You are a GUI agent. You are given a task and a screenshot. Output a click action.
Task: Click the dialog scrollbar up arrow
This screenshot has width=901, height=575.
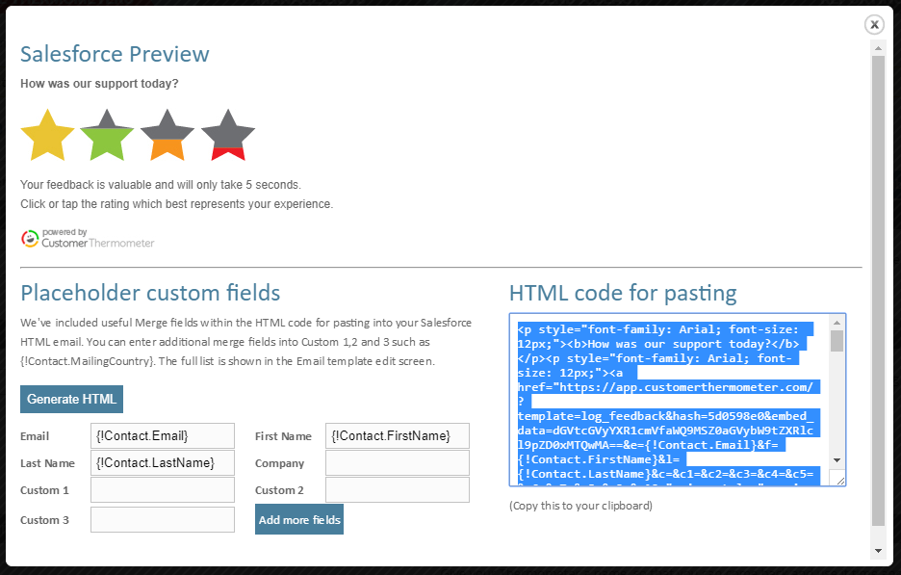pos(878,49)
